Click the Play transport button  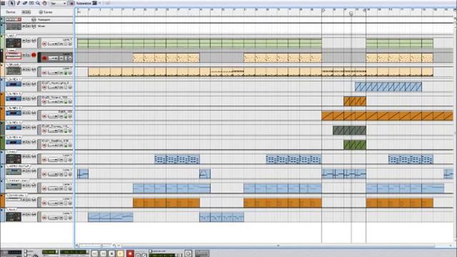[121, 253]
